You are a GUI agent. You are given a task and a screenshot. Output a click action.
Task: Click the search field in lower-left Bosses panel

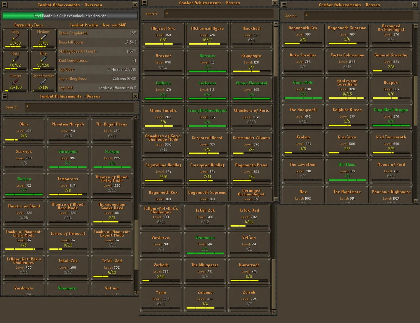[79, 107]
